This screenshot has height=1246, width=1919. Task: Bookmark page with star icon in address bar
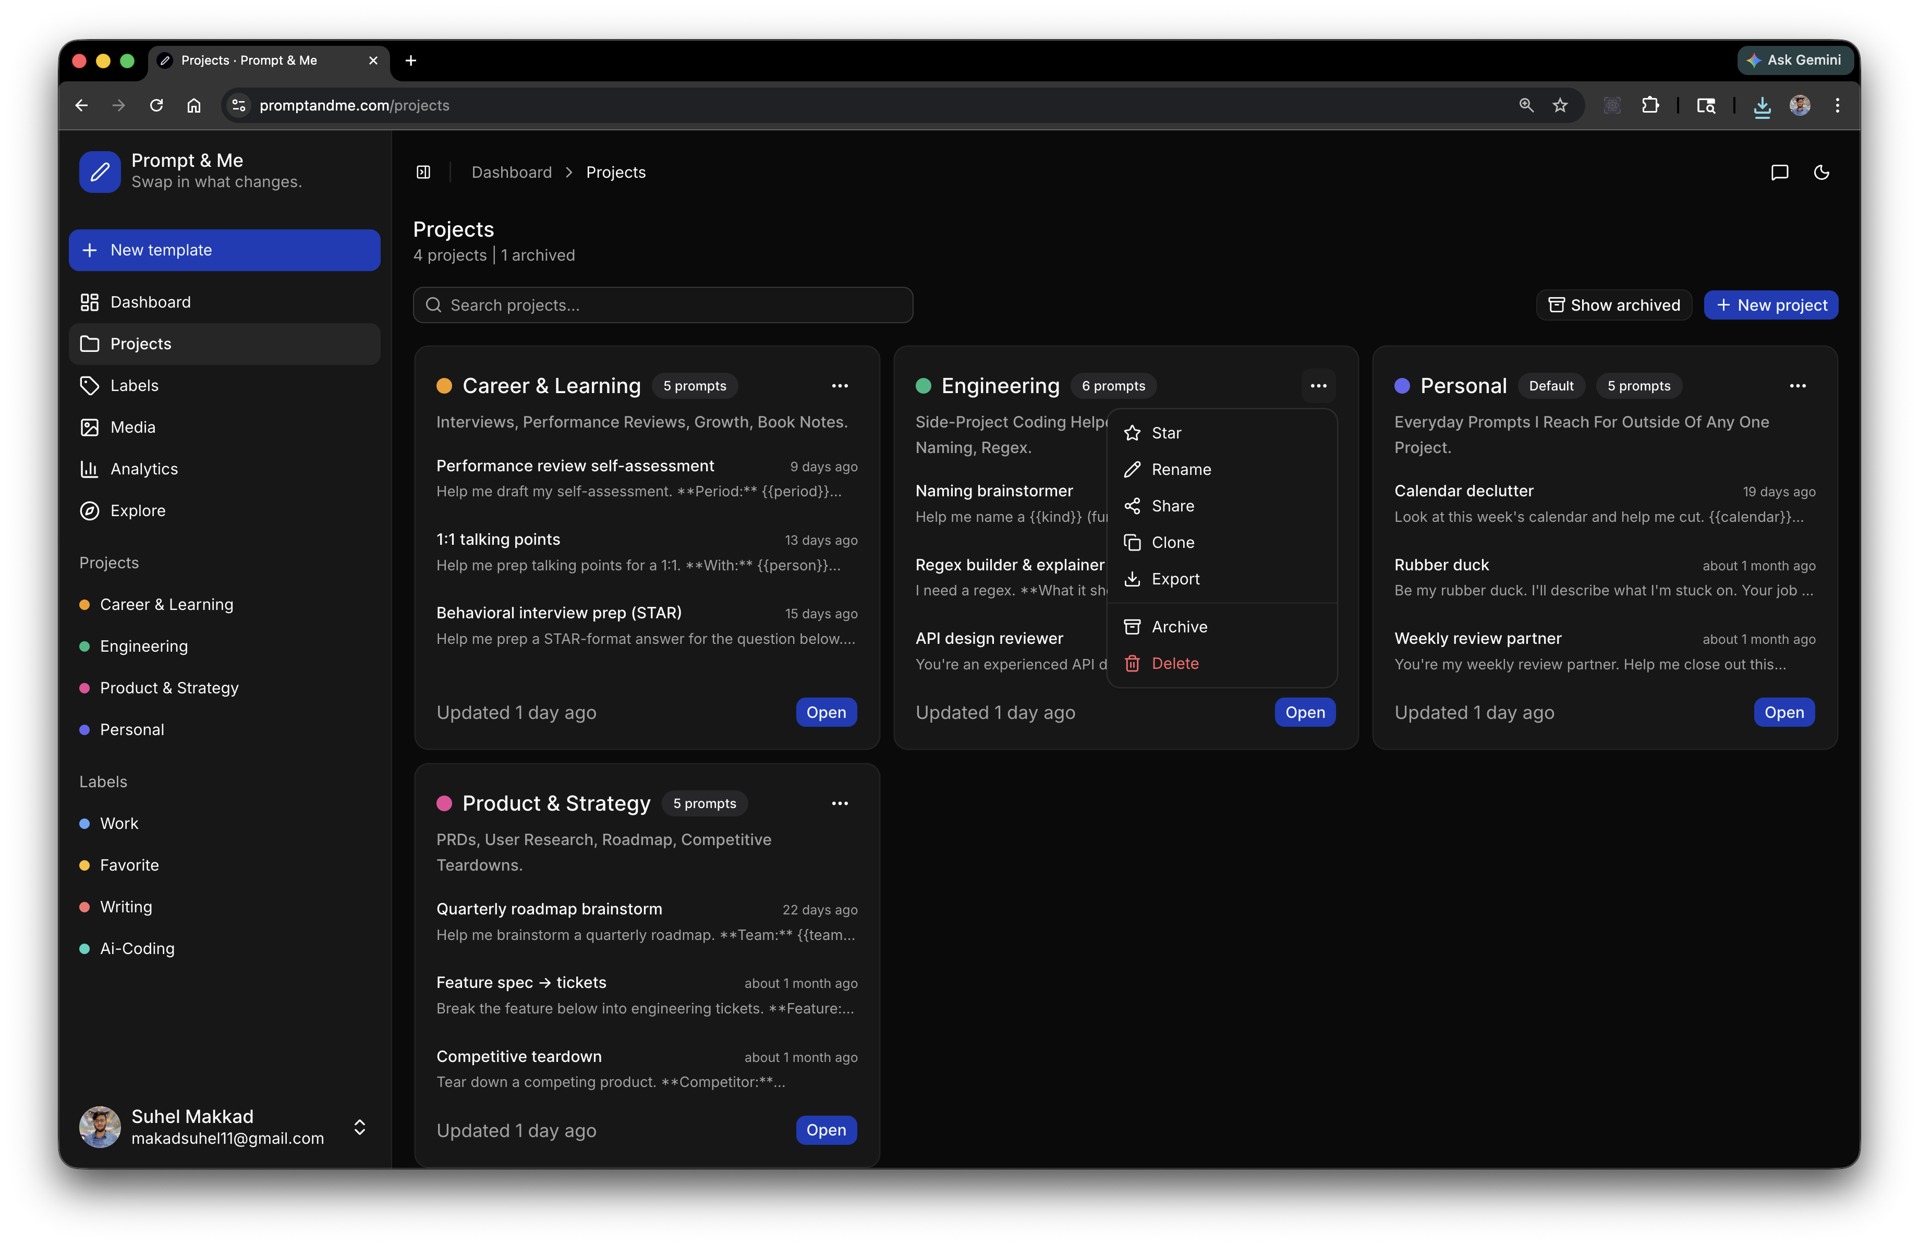(x=1559, y=105)
